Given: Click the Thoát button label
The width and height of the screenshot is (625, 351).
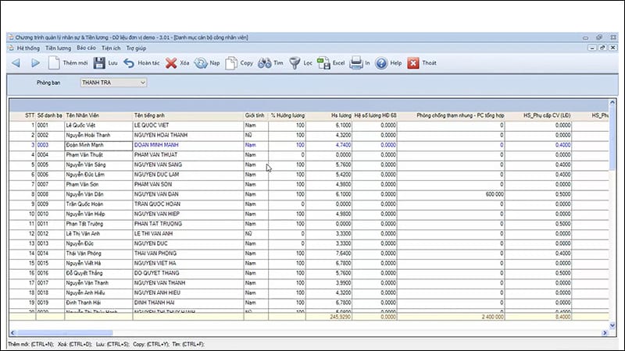Looking at the screenshot, I should coord(429,63).
